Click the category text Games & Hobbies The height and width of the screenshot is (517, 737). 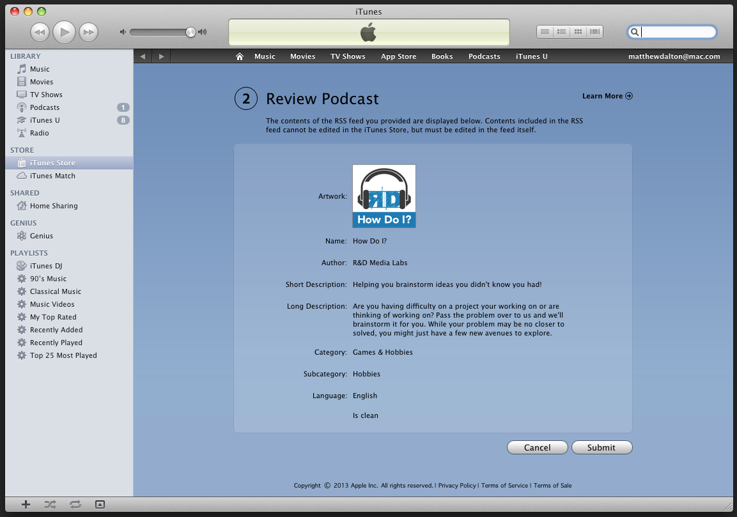point(383,352)
